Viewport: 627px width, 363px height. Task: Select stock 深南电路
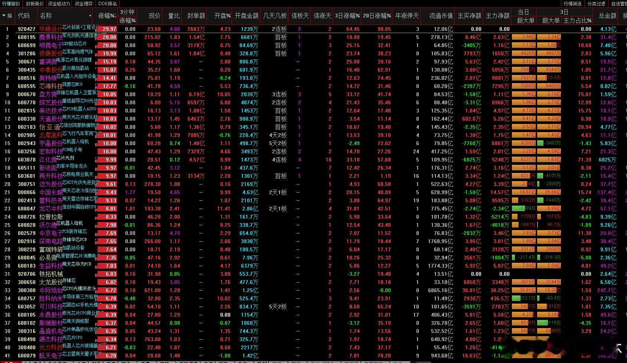pos(51,241)
